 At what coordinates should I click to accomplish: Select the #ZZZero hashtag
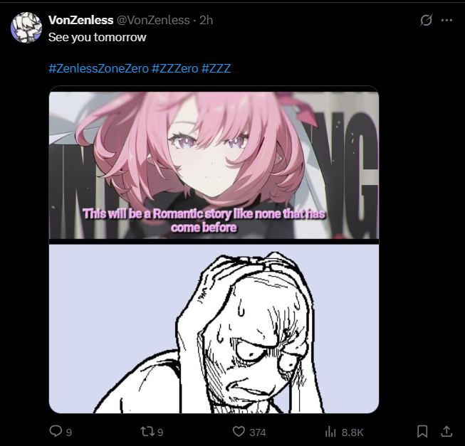[174, 68]
